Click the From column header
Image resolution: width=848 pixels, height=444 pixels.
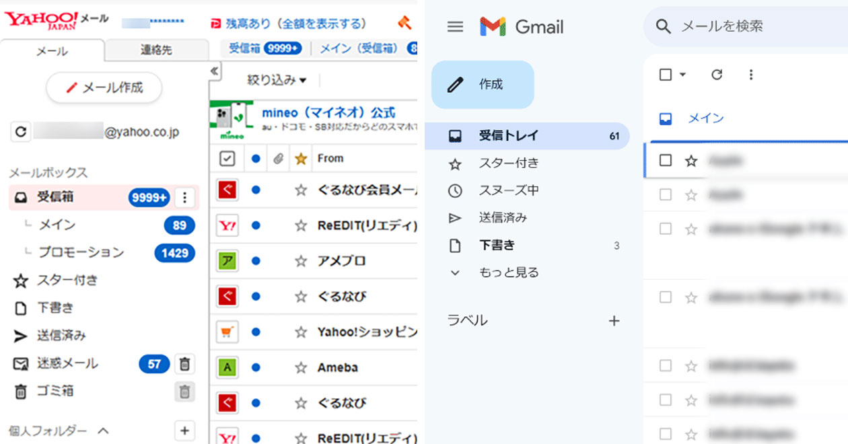330,159
